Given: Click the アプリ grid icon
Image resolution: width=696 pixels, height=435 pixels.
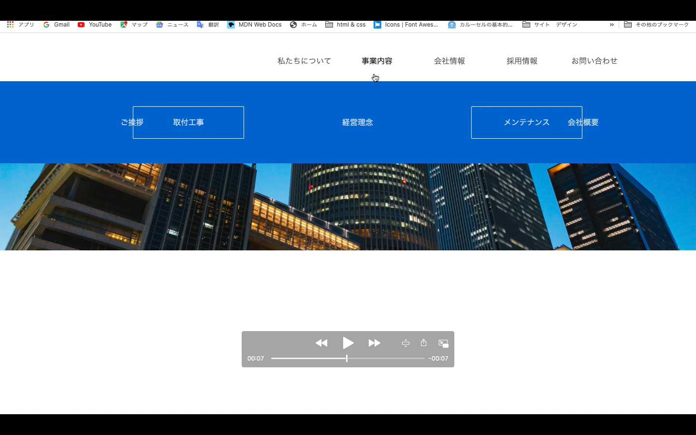Looking at the screenshot, I should pyautogui.click(x=10, y=24).
